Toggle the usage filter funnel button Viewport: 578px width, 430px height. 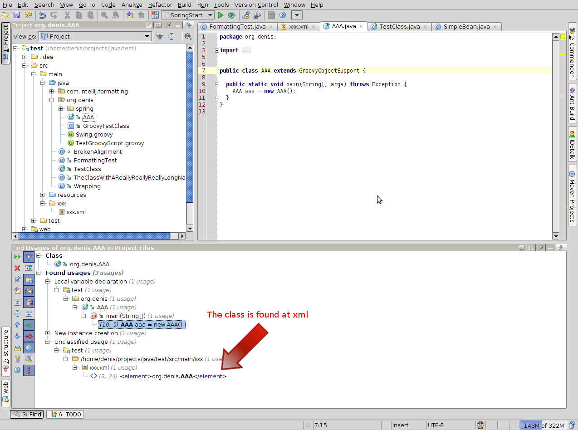[x=29, y=257]
